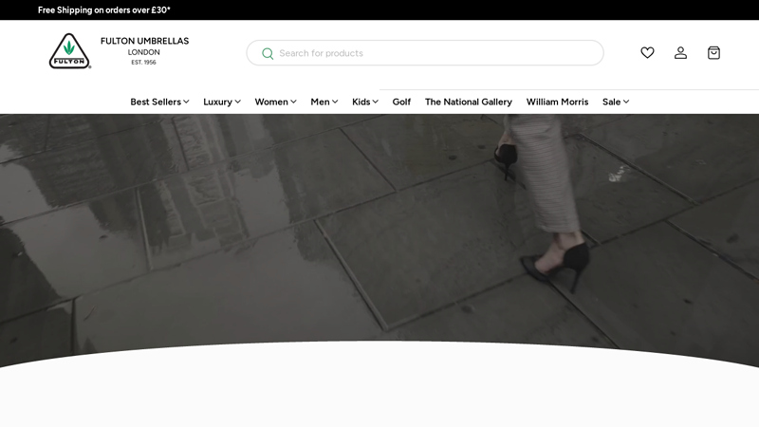Click the chevron arrow beside Sale
Screen dimensions: 759x427
tap(626, 102)
